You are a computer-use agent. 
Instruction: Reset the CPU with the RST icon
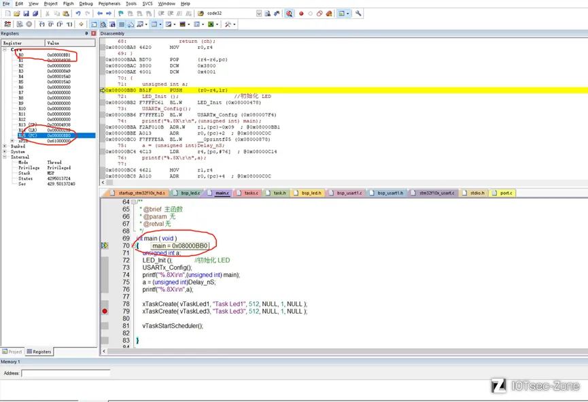pos(7,24)
